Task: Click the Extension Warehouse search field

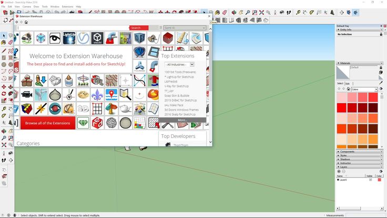Action: (73, 28)
